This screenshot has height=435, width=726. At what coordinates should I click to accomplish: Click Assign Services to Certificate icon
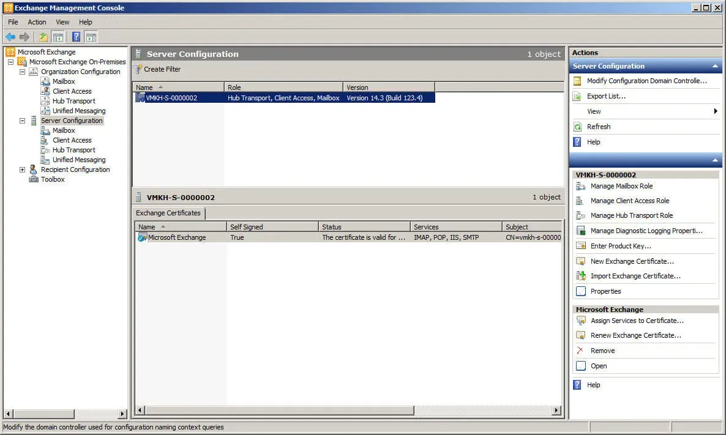coord(580,321)
